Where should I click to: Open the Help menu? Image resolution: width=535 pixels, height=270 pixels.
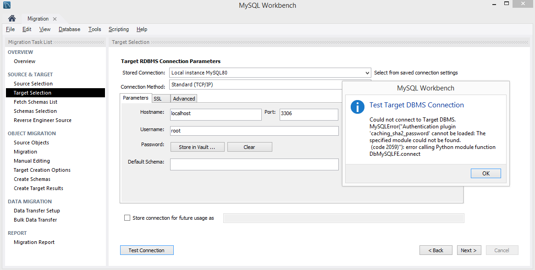[x=142, y=29]
